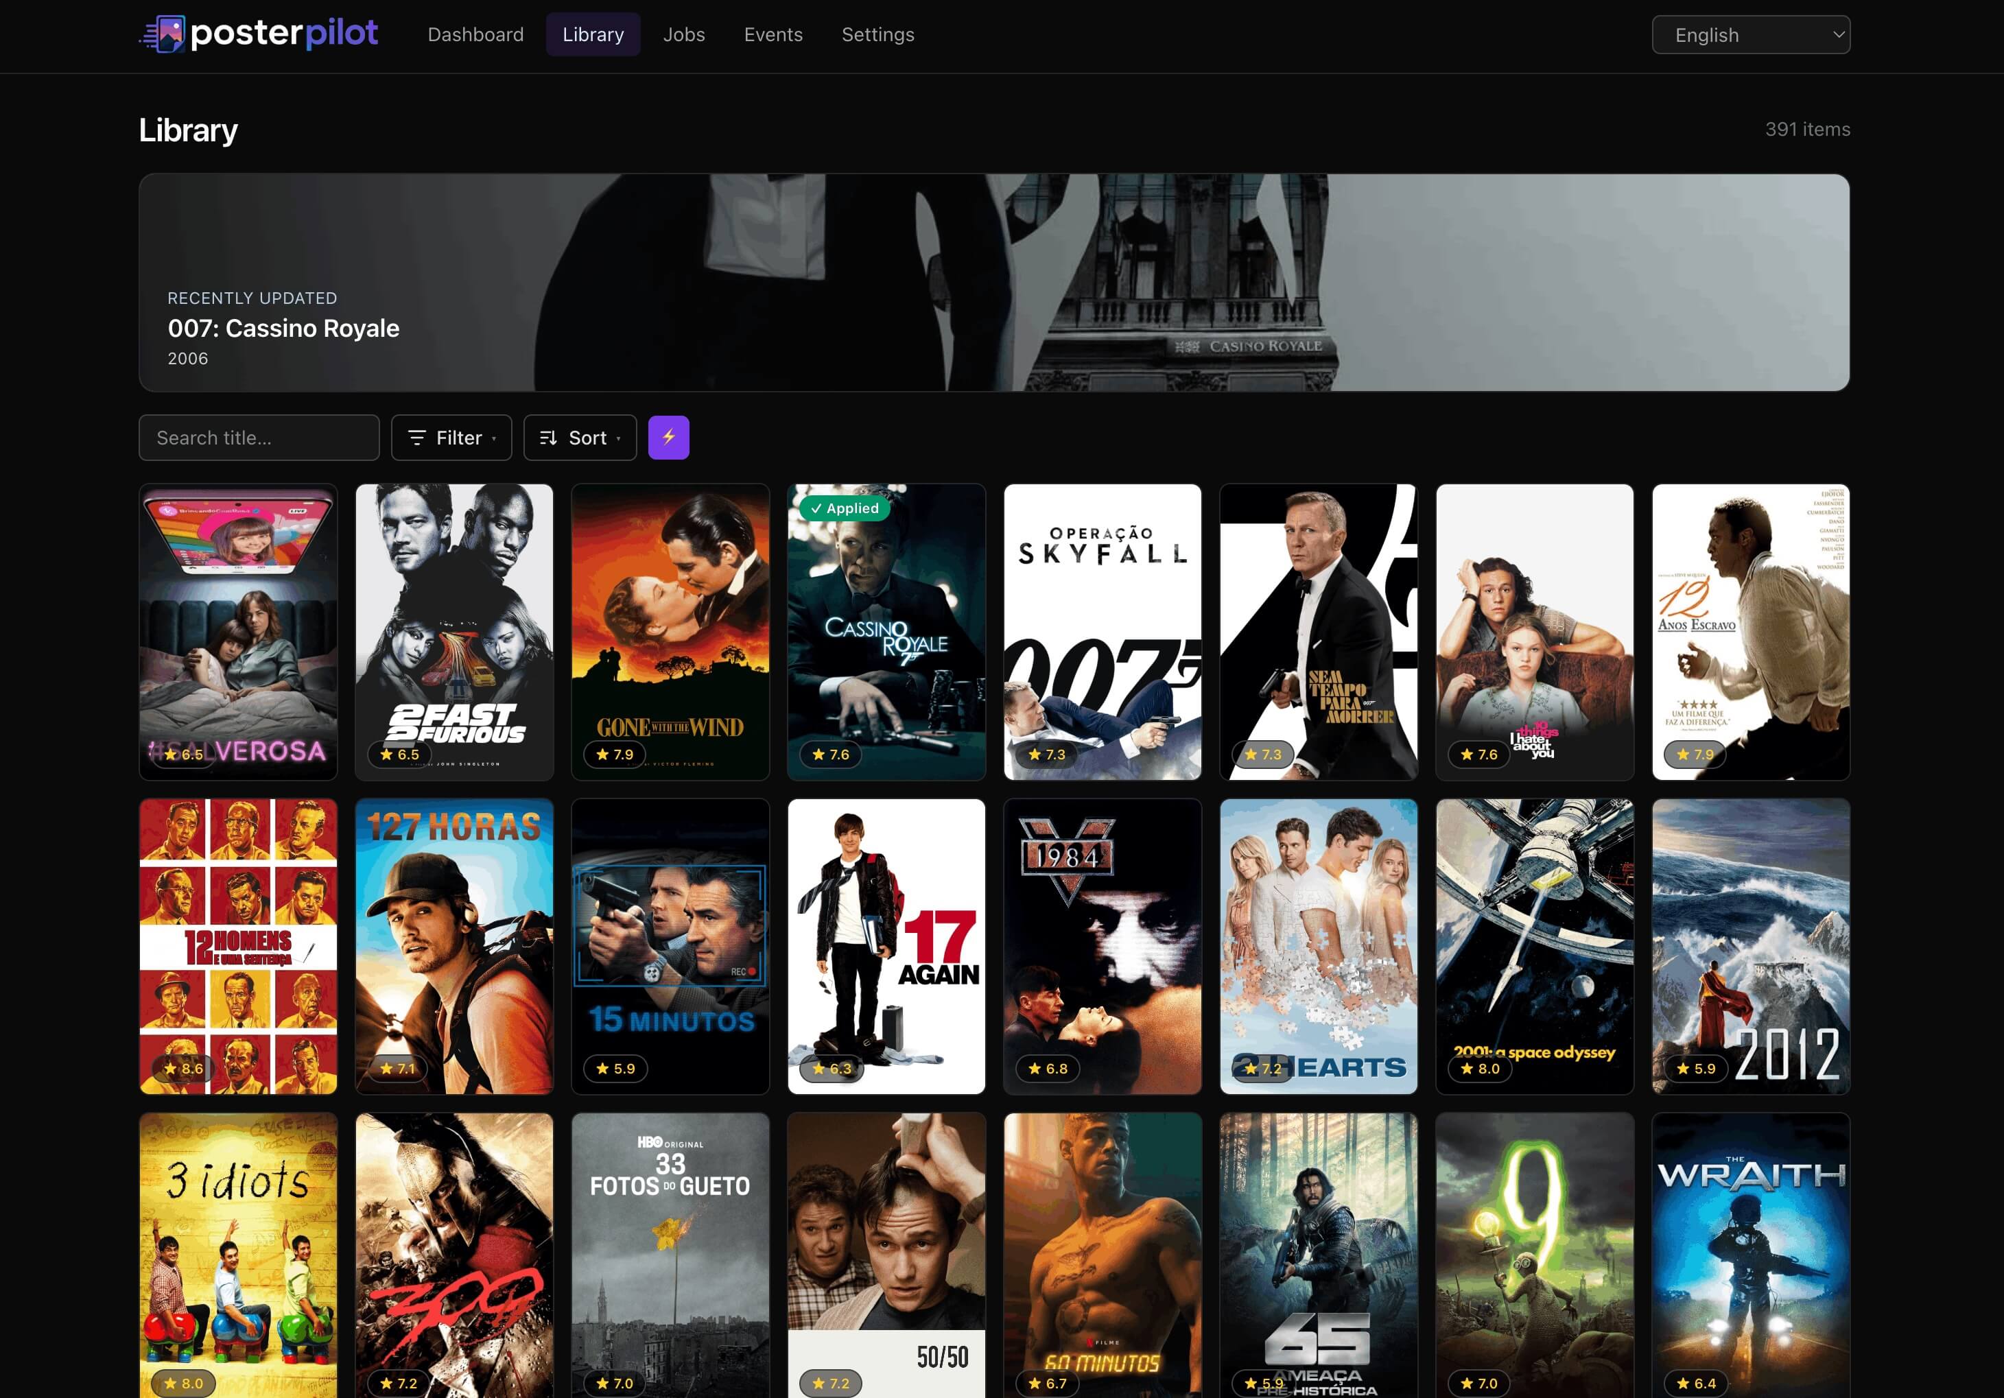Open the 10 Things I Hate About You poster

coord(1535,632)
